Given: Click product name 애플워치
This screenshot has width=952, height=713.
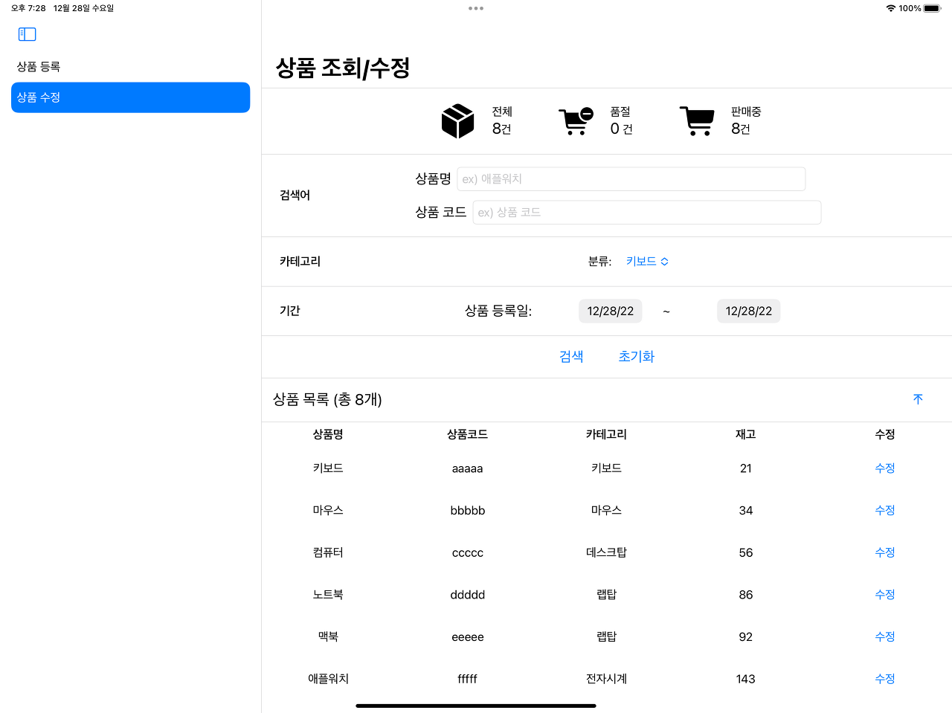Looking at the screenshot, I should 328,679.
